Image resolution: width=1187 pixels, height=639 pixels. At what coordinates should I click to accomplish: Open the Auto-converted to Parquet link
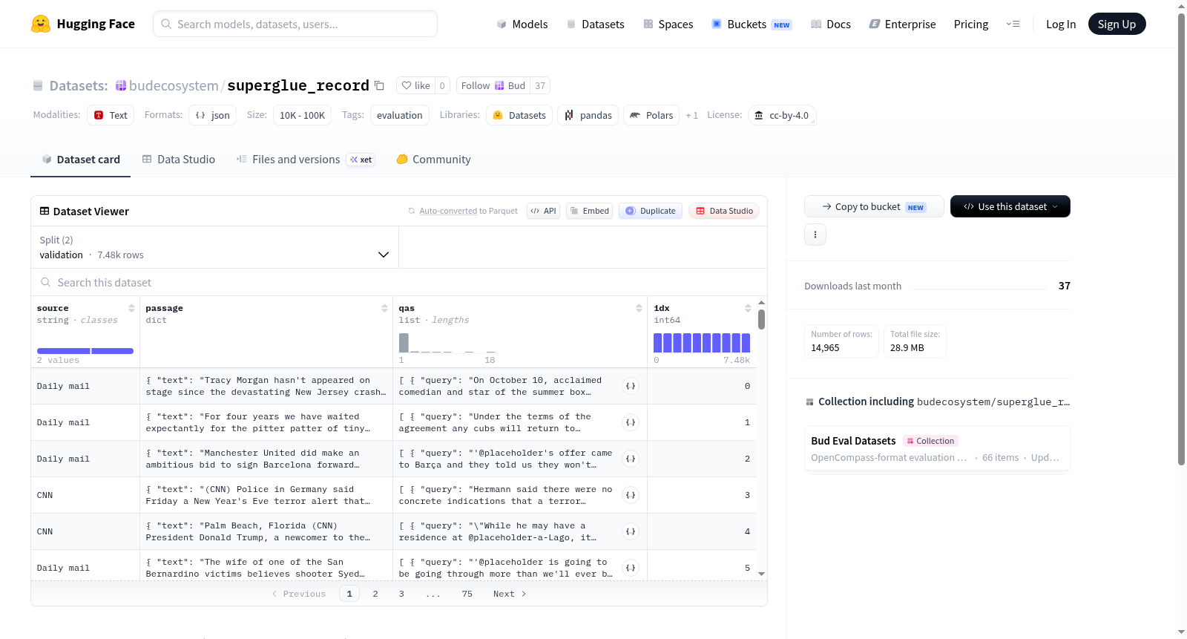[x=448, y=211]
